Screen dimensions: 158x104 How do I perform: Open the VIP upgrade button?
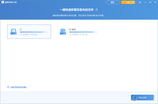[128, 2]
